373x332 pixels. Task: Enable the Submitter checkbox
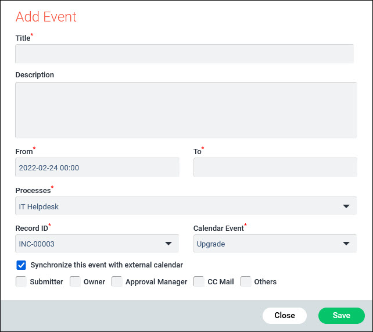click(21, 282)
